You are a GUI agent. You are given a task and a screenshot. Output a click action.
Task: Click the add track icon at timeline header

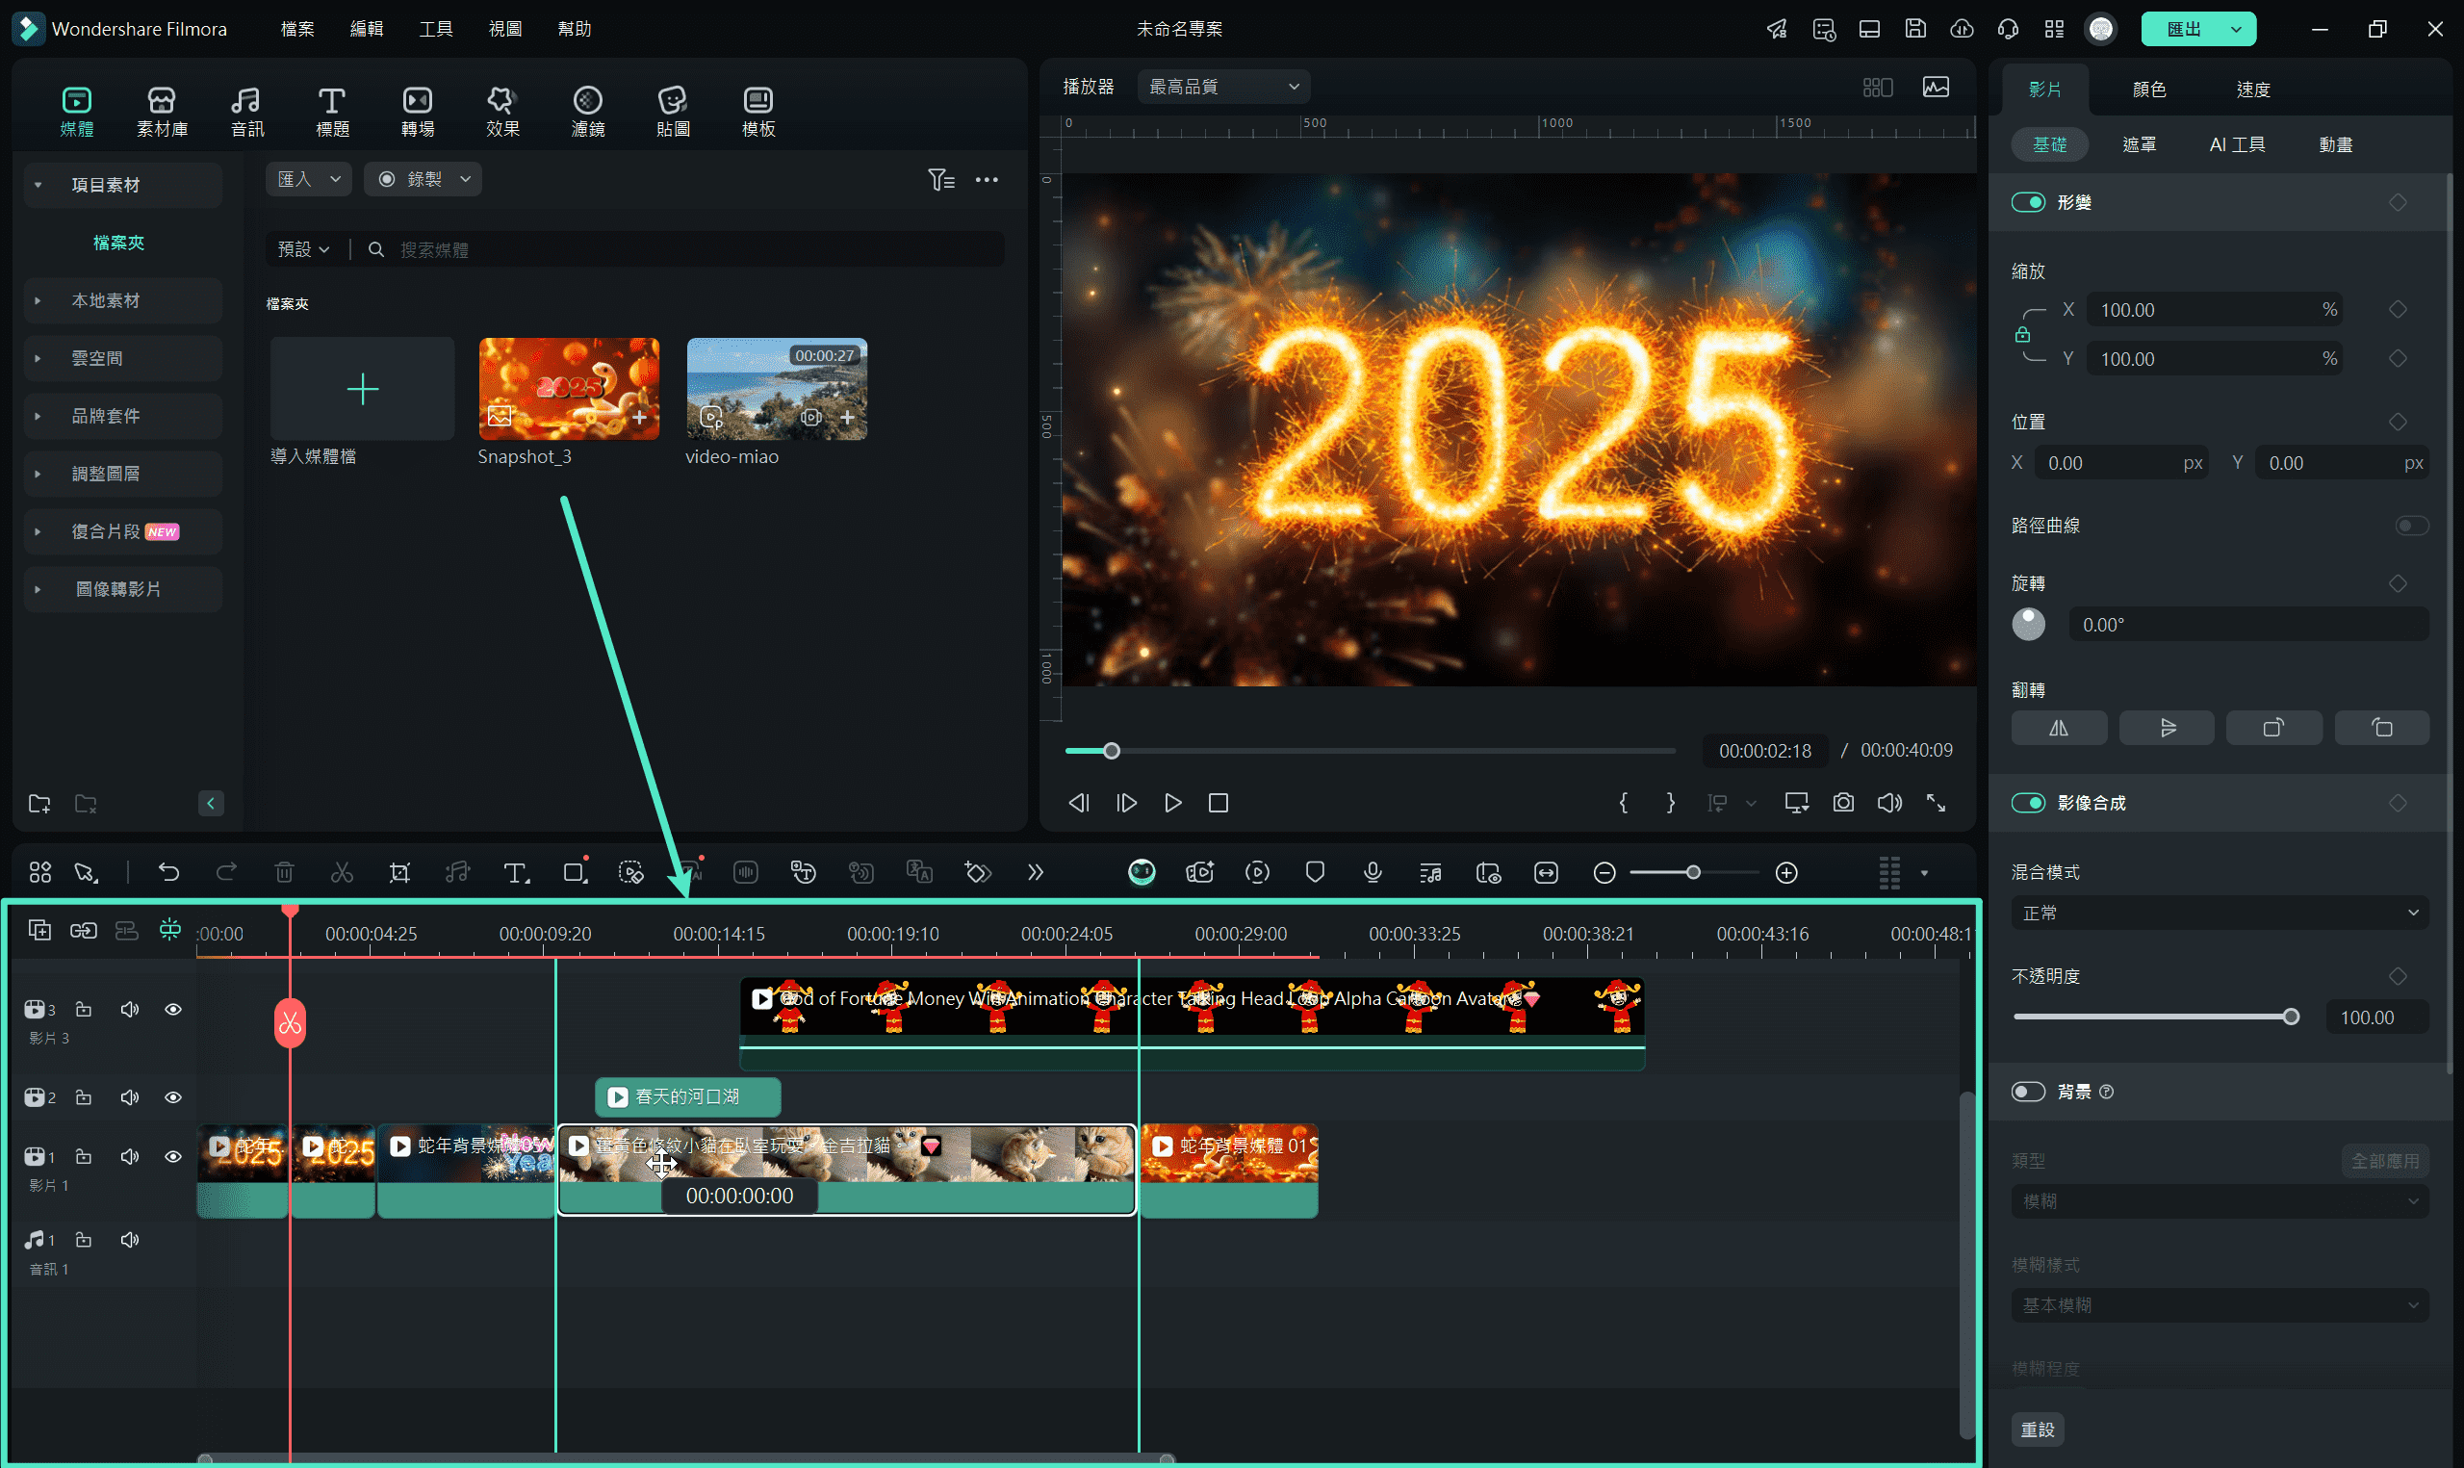39,930
